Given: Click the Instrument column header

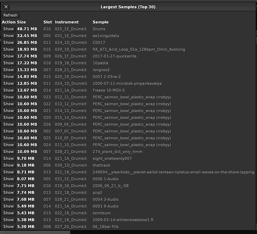Looking at the screenshot, I should [x=67, y=22].
